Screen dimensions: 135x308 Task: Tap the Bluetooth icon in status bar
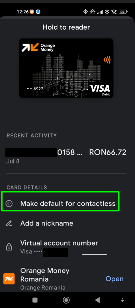click(85, 12)
